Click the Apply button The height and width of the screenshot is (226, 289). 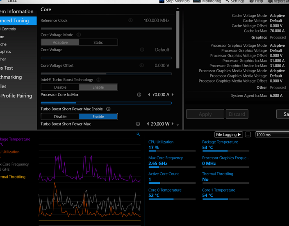[205, 114]
